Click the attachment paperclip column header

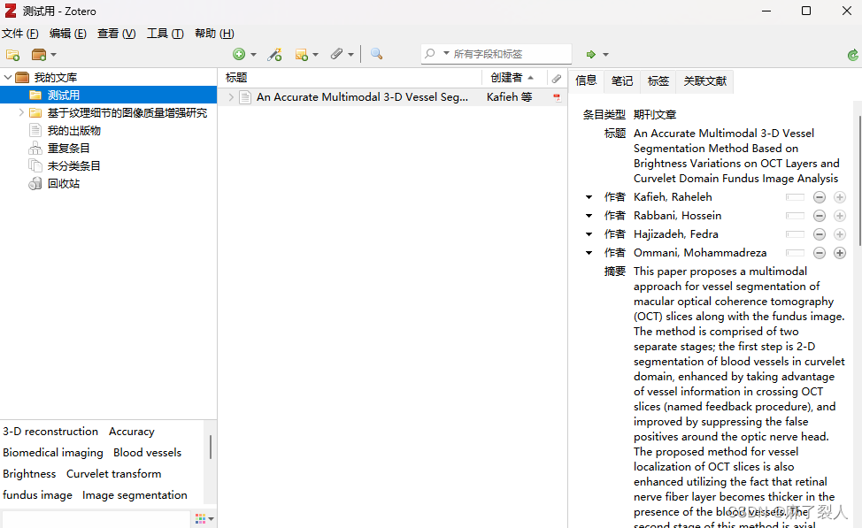click(557, 78)
